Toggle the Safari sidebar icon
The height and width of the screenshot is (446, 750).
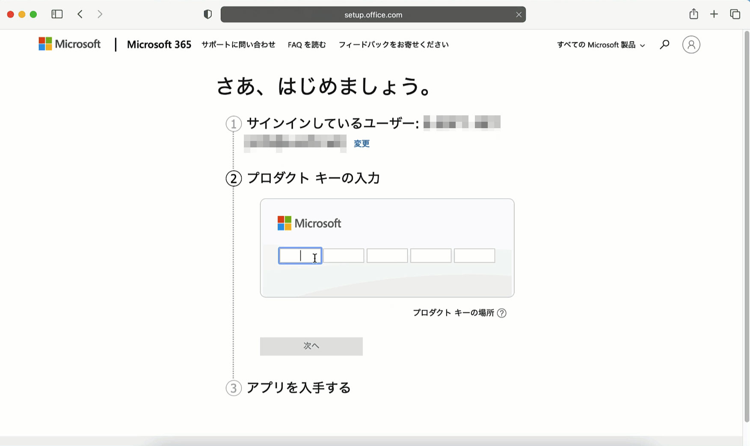[57, 14]
